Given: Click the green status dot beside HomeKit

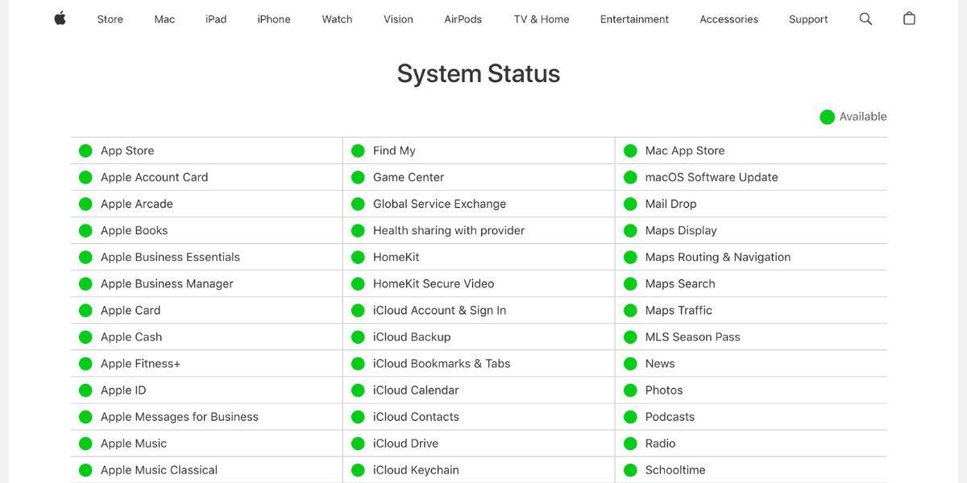Looking at the screenshot, I should (357, 257).
